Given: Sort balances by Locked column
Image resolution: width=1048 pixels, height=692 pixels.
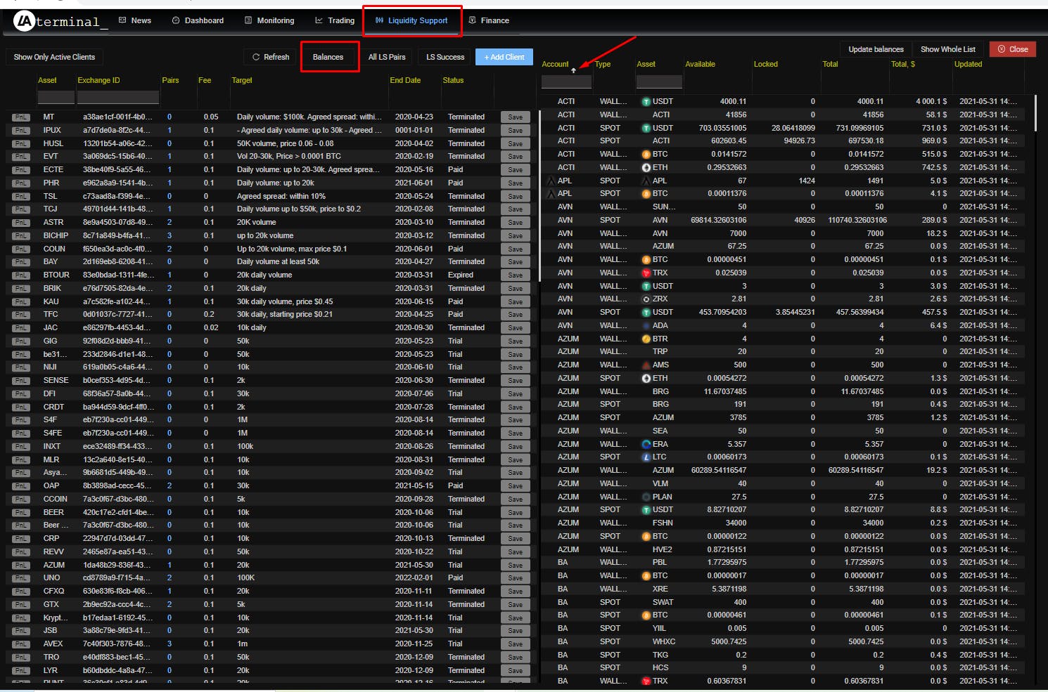Looking at the screenshot, I should [765, 64].
